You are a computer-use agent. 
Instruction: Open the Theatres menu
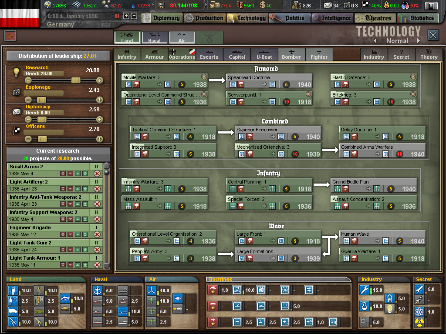point(375,18)
